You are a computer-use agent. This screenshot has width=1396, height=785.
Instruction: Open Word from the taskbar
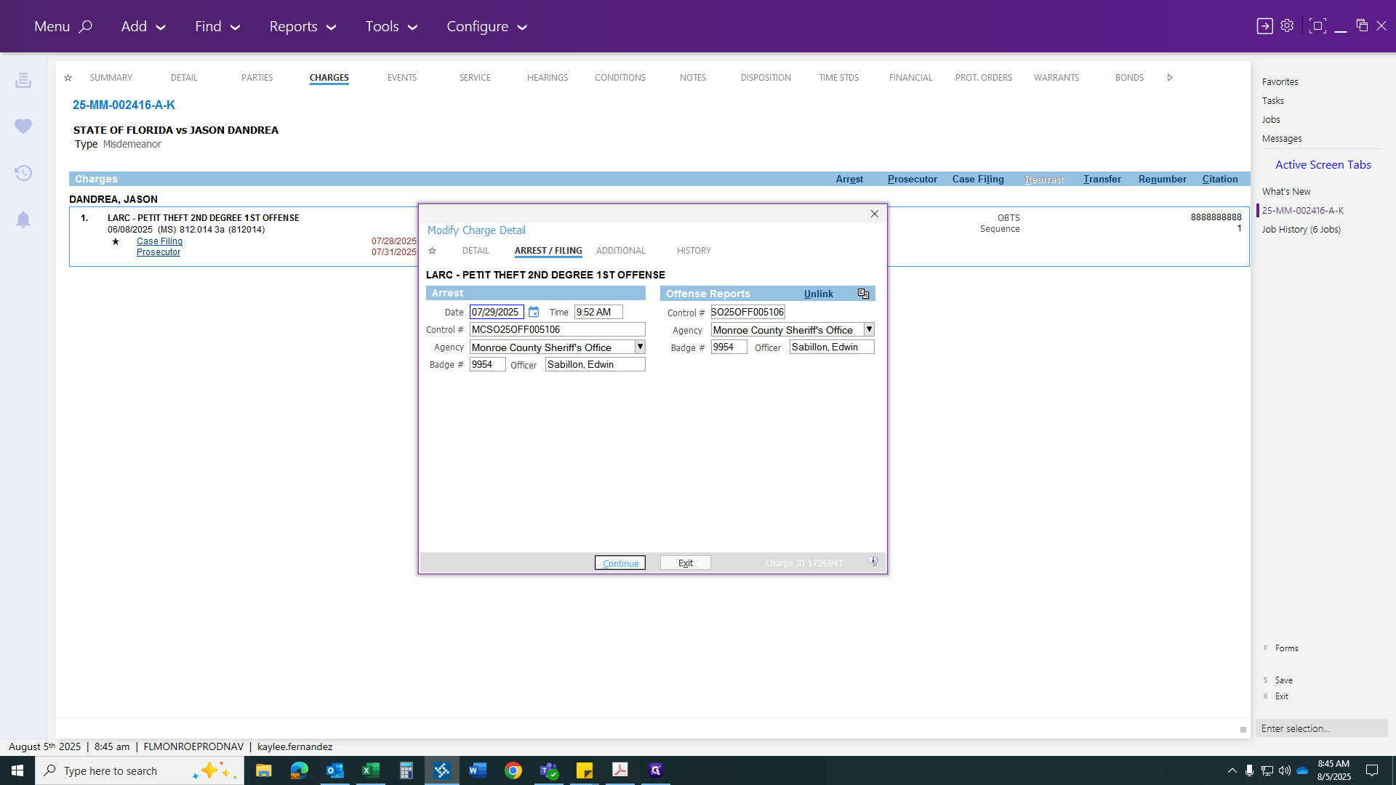tap(477, 770)
